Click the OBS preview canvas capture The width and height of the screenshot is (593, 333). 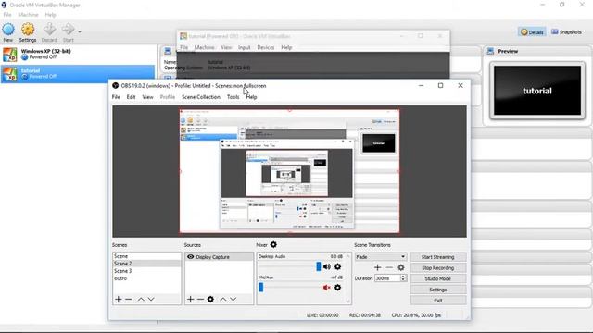point(289,171)
